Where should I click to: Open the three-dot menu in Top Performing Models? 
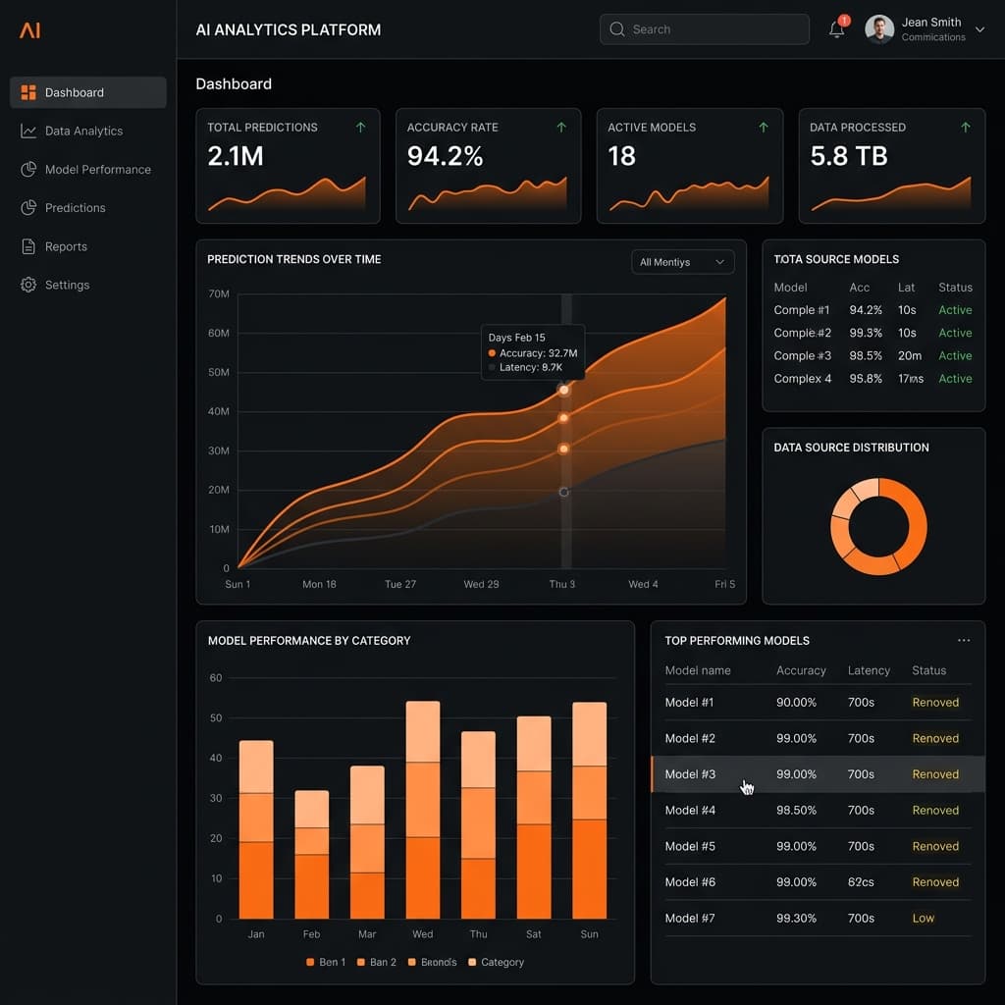964,640
